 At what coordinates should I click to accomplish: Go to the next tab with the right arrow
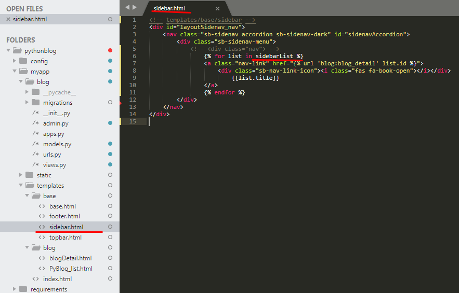[x=135, y=7]
